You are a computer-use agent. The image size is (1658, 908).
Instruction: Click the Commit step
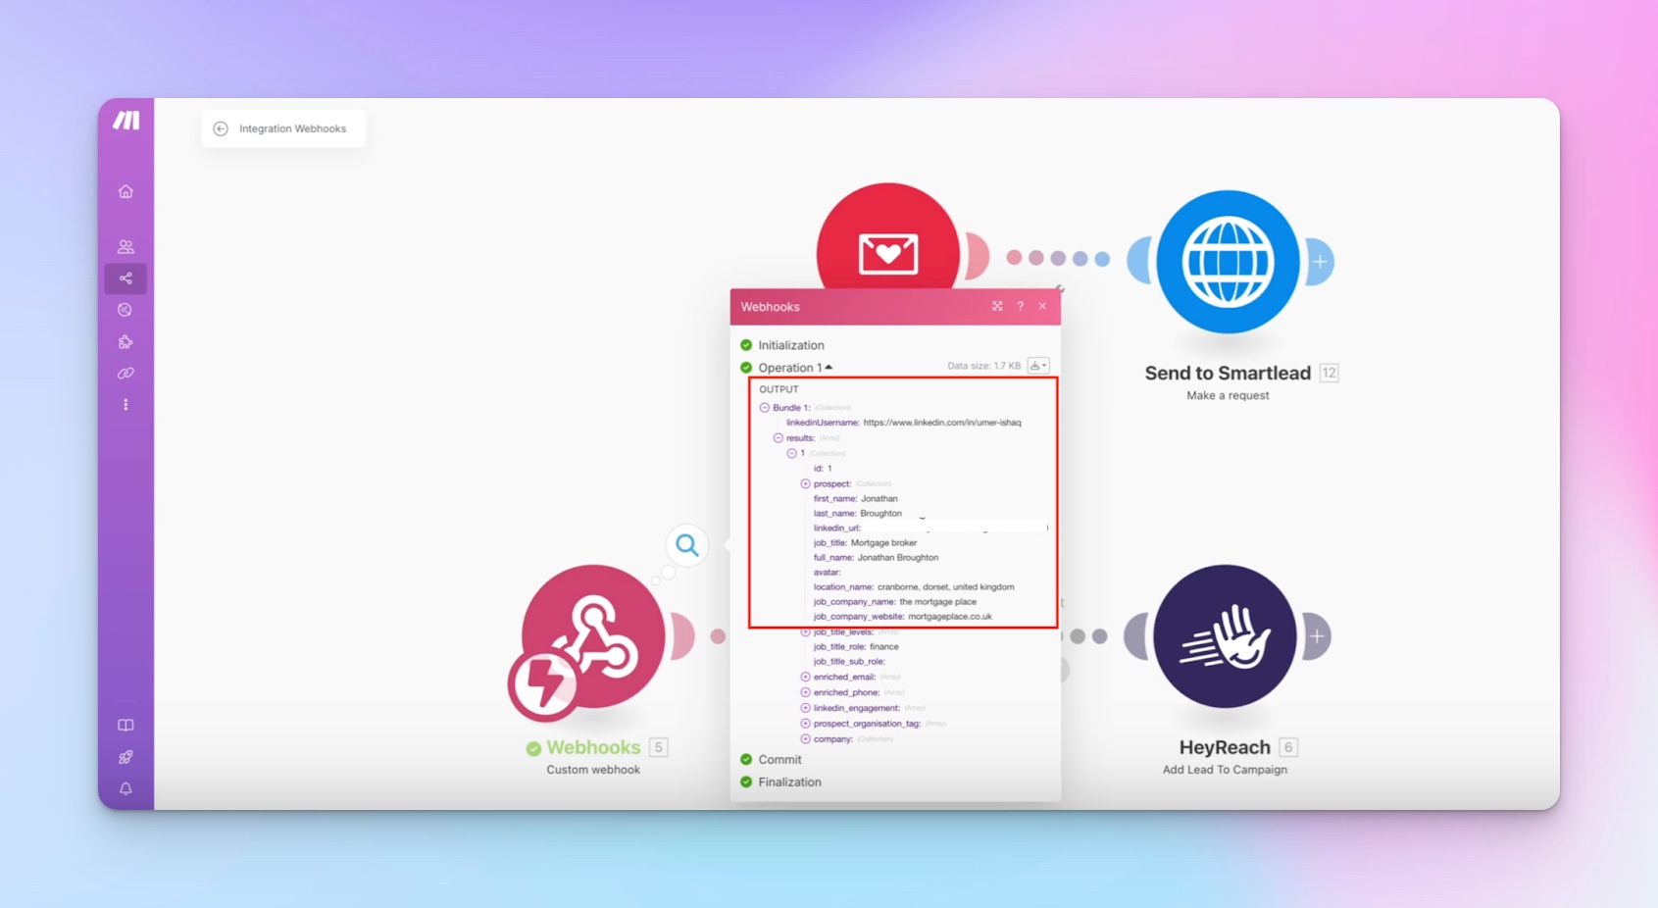coord(779,760)
